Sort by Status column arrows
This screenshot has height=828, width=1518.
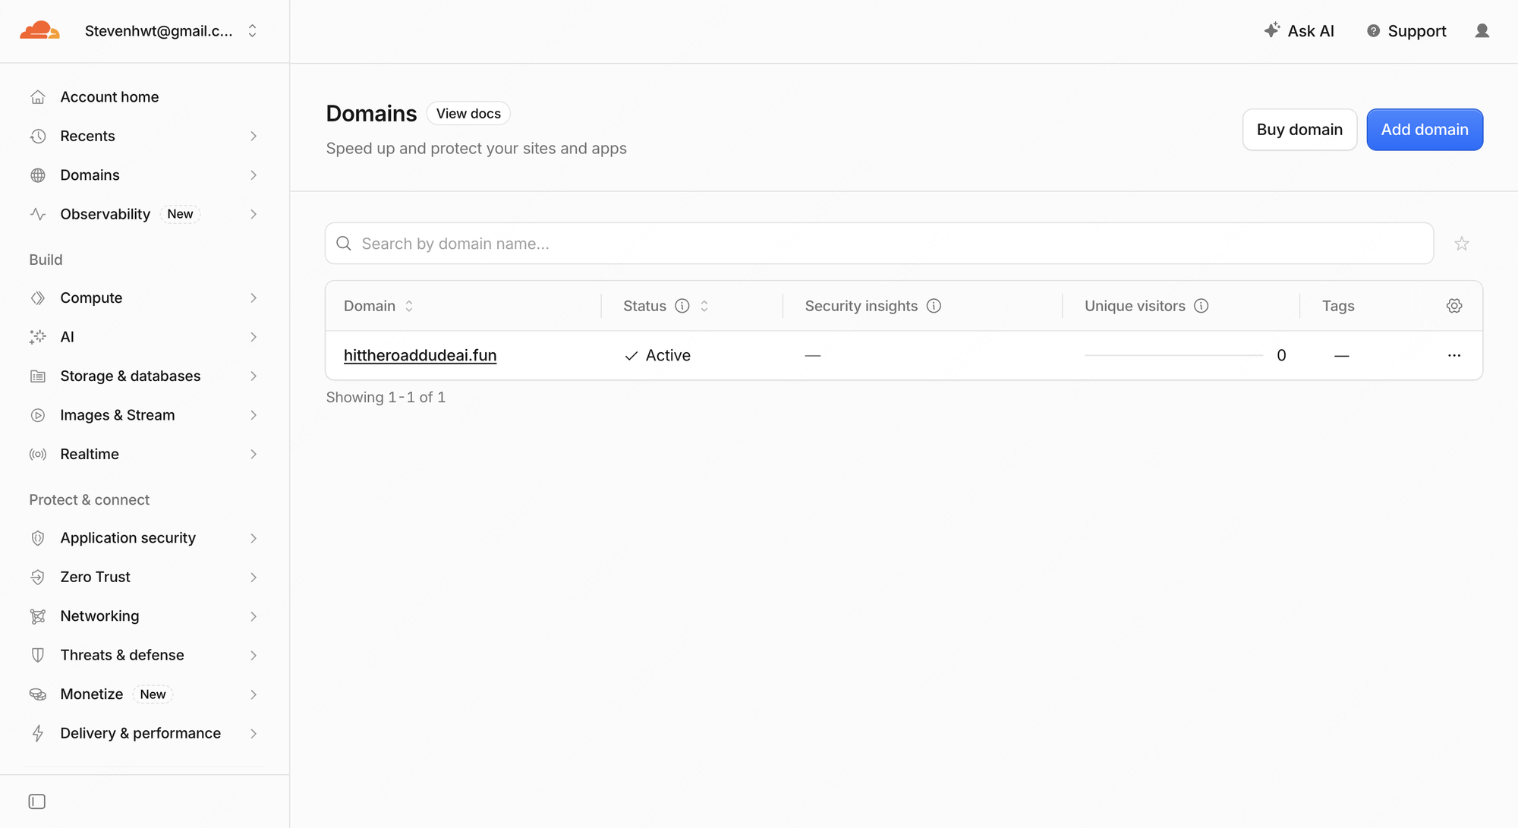click(704, 306)
